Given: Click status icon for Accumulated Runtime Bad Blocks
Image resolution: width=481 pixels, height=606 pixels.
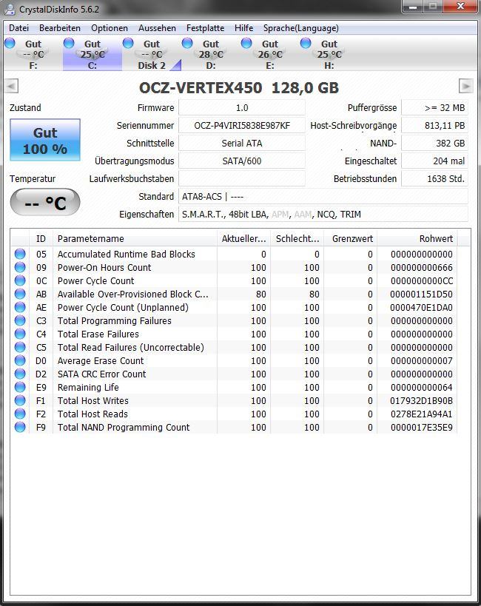Looking at the screenshot, I should pos(20,254).
